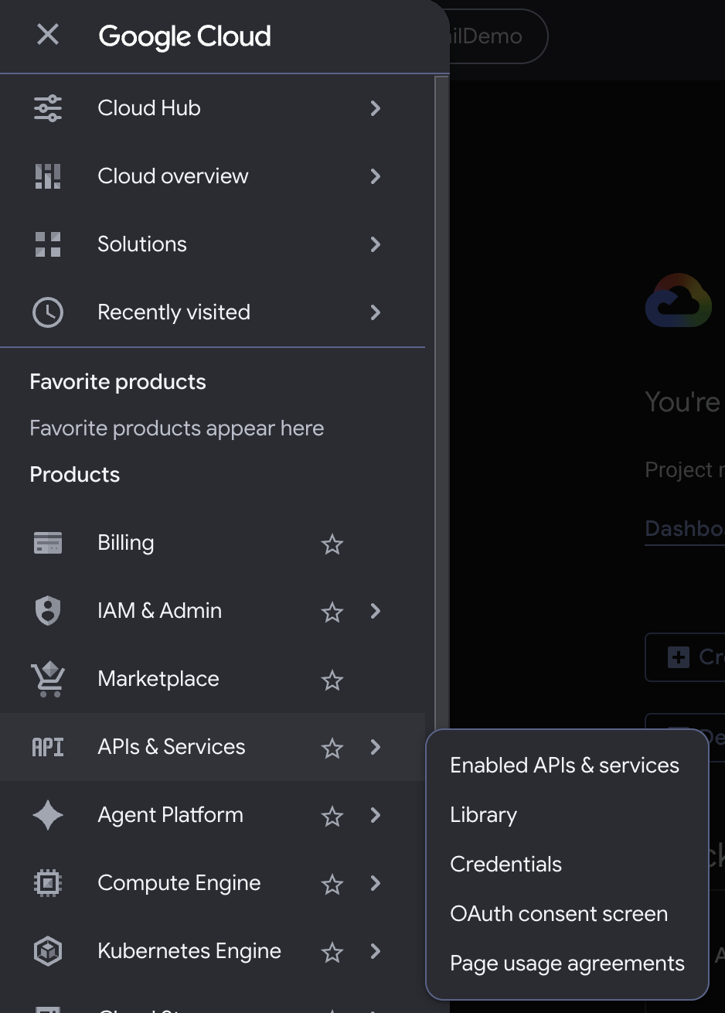
Task: Click the Google Cloud logo in the background page
Action: (x=679, y=300)
